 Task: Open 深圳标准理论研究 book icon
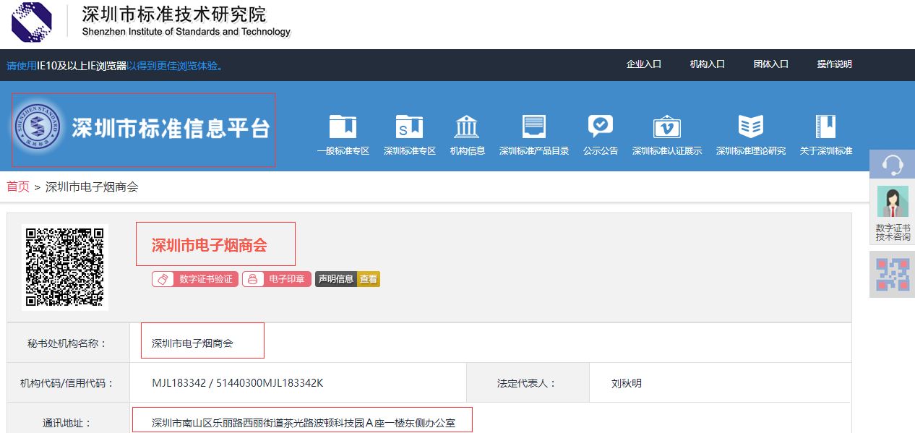tap(750, 127)
